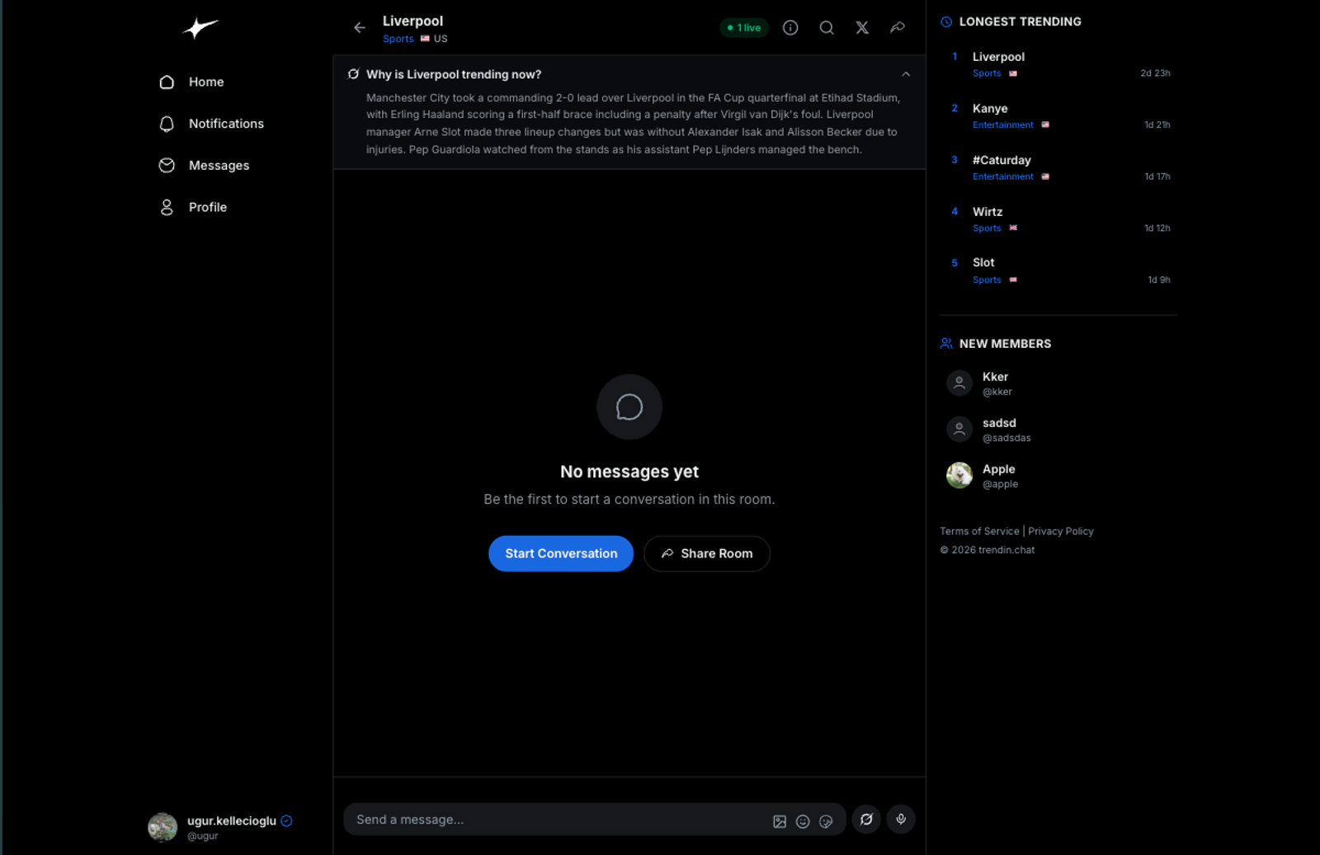Open the Privacy Policy link

point(1061,532)
